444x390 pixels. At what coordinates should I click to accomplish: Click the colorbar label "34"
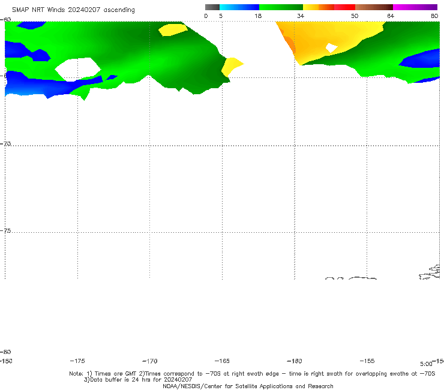point(301,16)
